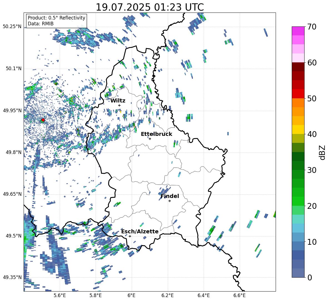Click the Wiltz city label
The height and width of the screenshot is (301, 329).
[118, 101]
